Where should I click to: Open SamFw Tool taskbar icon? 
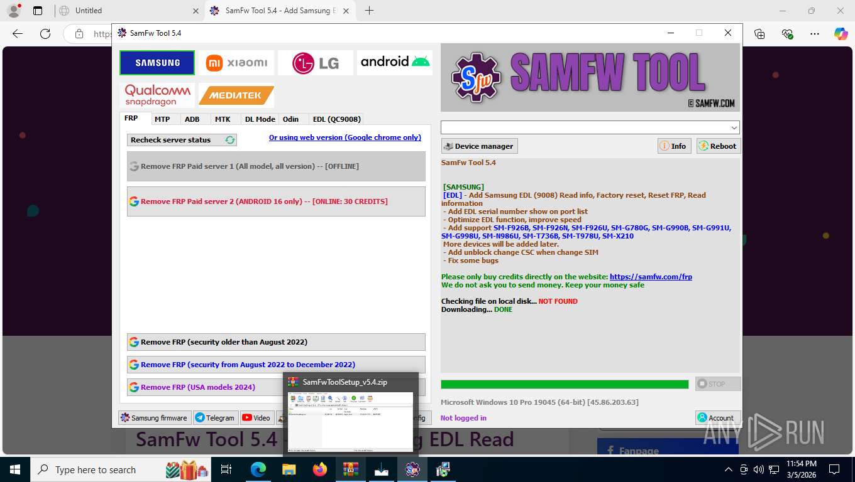point(412,469)
